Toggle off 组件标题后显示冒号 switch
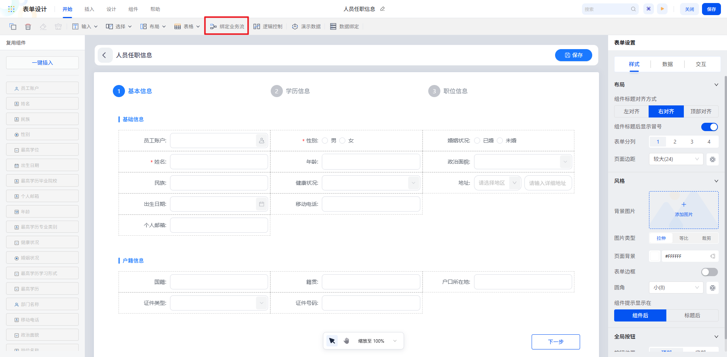The image size is (727, 357). tap(710, 127)
